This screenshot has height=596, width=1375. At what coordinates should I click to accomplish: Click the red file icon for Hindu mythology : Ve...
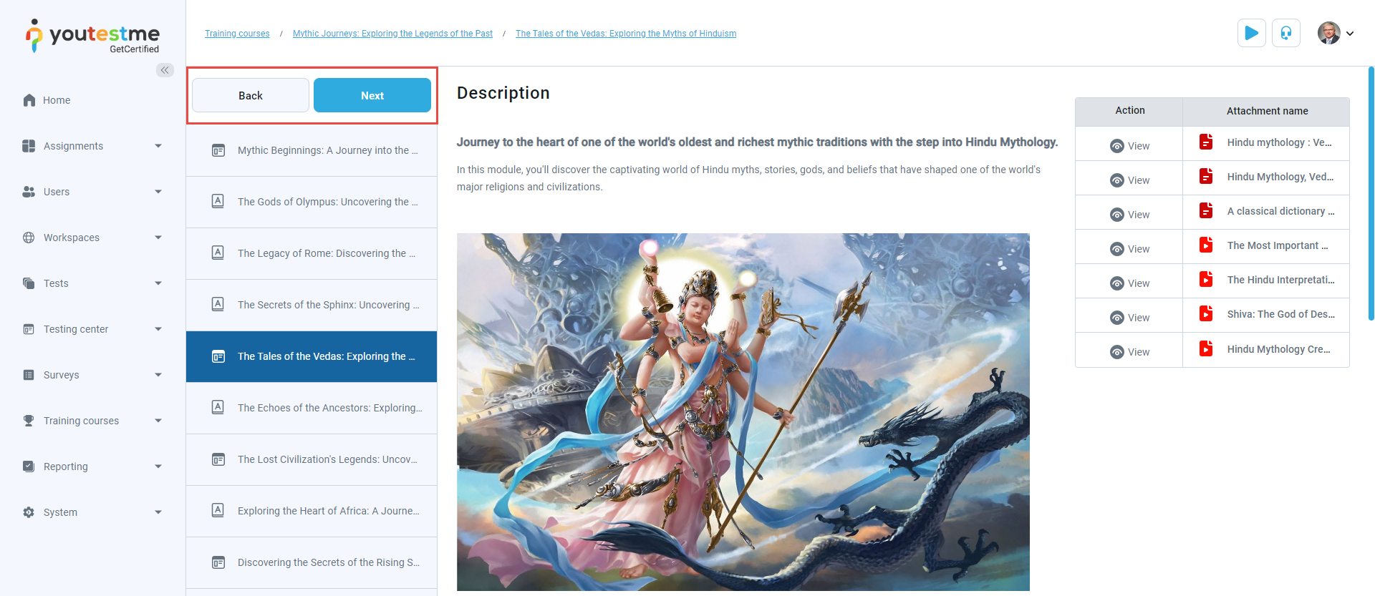pos(1206,142)
